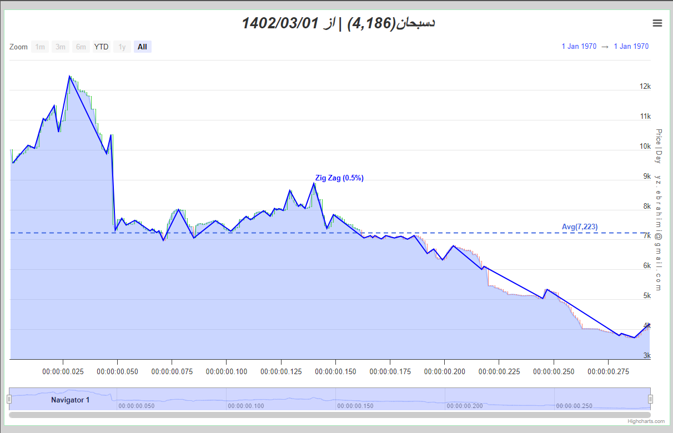The height and width of the screenshot is (433, 673).
Task: Click the 11k price axis label
Action: pos(645,117)
